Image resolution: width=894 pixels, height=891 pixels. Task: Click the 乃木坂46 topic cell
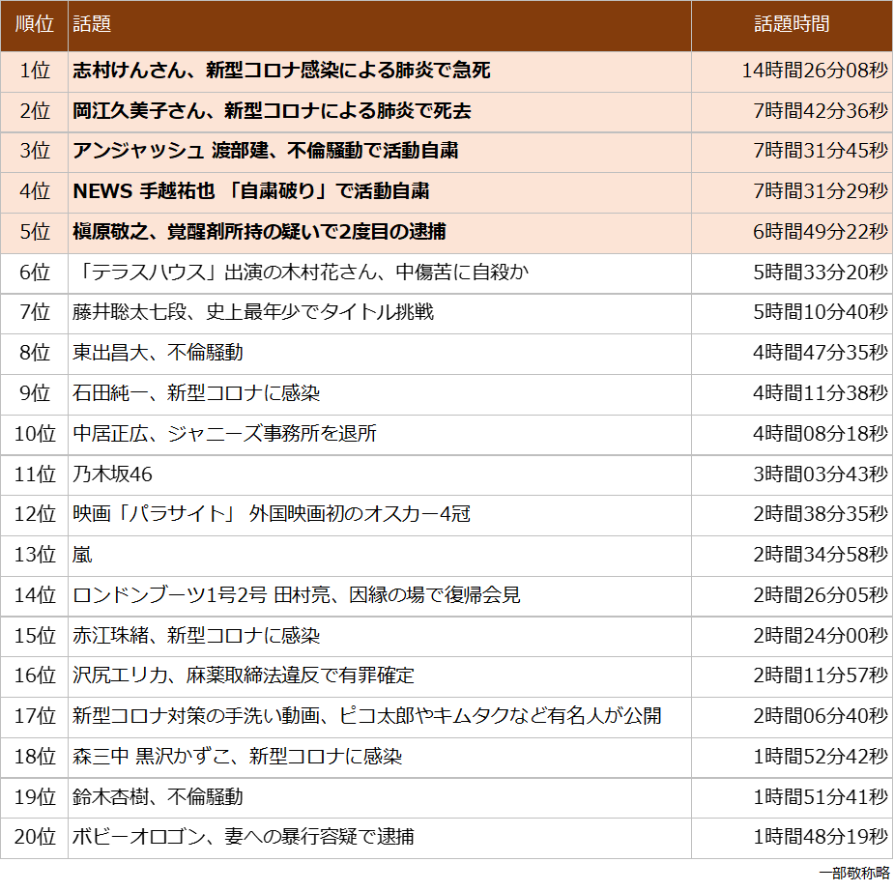112,474
